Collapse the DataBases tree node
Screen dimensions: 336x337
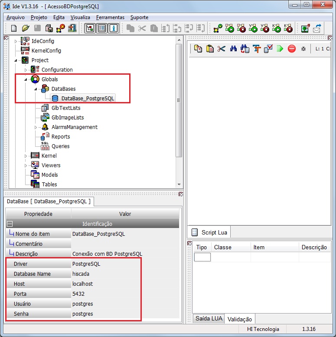(x=36, y=89)
